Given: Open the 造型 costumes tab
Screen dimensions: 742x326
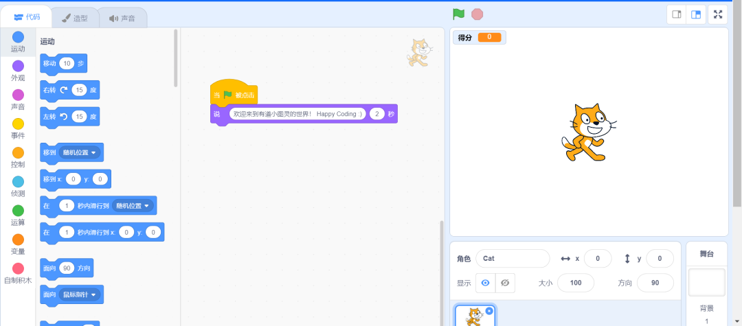Looking at the screenshot, I should coord(76,19).
